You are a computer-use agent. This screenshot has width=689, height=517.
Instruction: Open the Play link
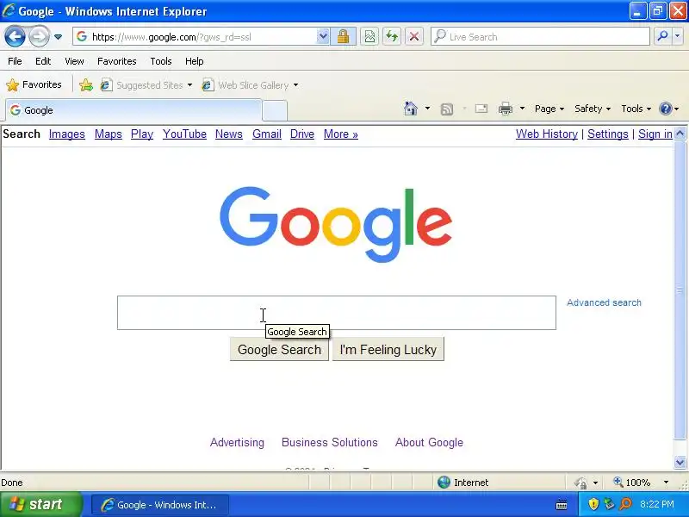click(142, 134)
